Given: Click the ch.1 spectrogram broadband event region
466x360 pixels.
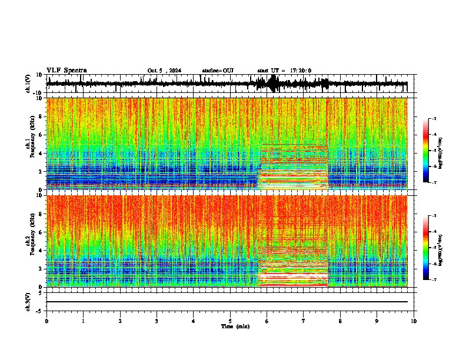Looking at the screenshot, I should [293, 166].
